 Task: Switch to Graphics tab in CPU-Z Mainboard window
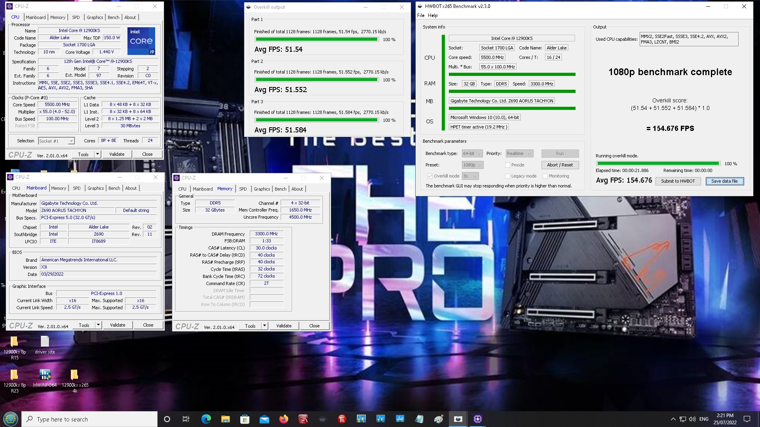pos(96,188)
